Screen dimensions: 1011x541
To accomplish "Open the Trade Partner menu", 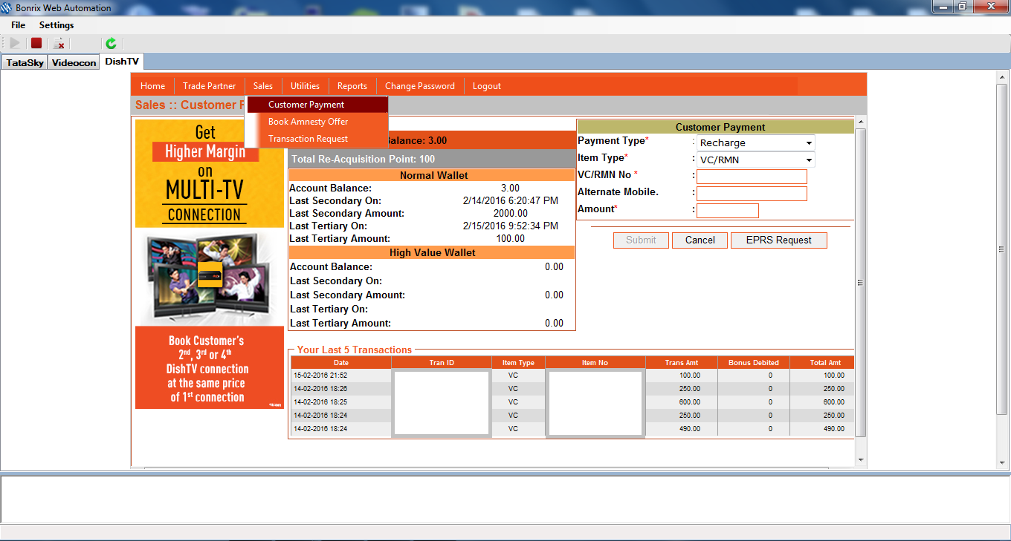I will (x=210, y=86).
